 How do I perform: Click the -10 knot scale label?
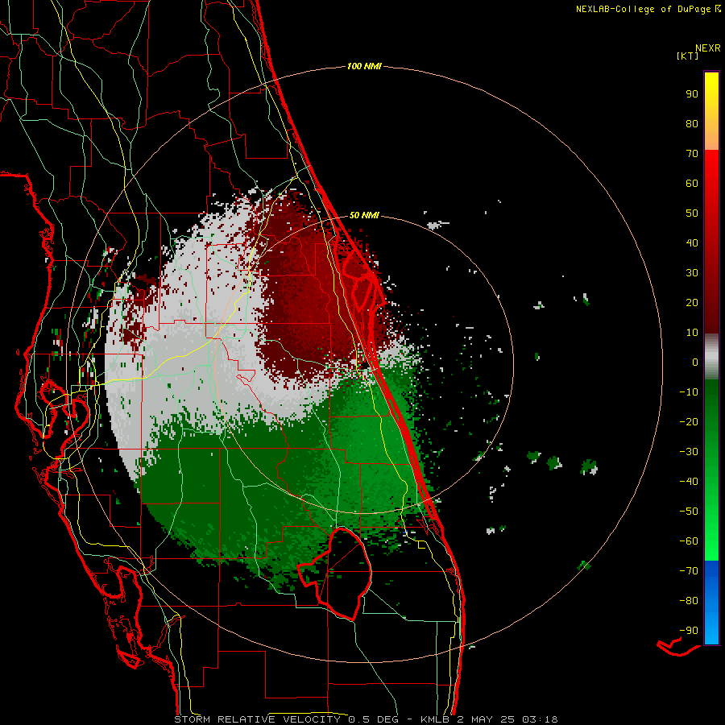pos(689,392)
